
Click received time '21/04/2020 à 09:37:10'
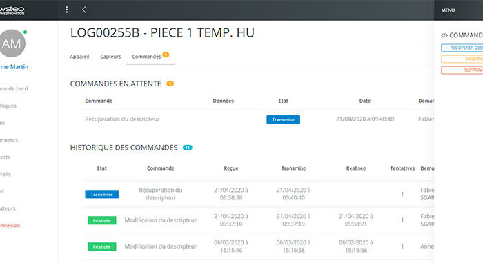[231, 220]
